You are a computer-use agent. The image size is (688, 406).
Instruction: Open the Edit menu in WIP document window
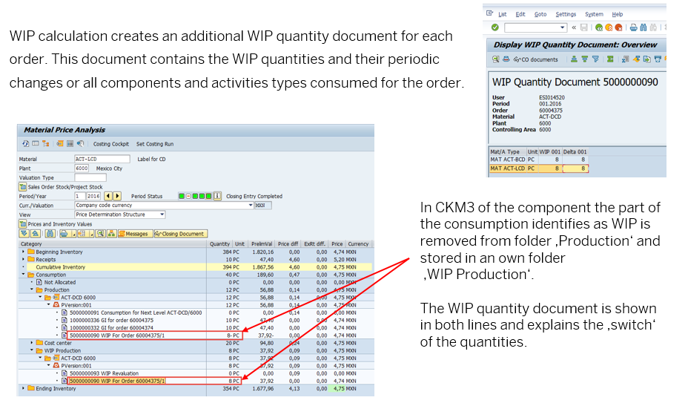click(x=520, y=14)
